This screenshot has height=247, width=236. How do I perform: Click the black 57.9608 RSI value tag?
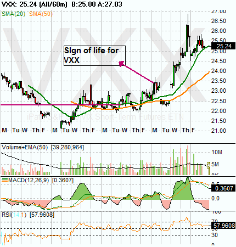coord(223,226)
